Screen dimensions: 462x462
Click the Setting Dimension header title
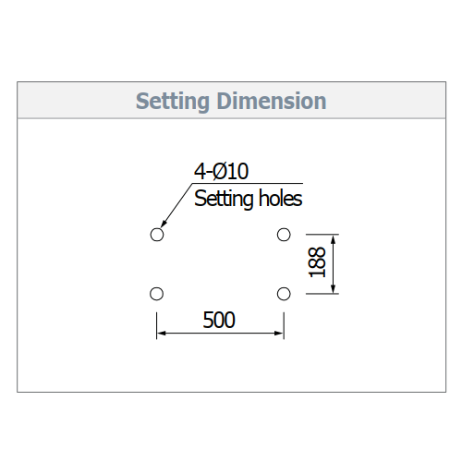(x=231, y=101)
